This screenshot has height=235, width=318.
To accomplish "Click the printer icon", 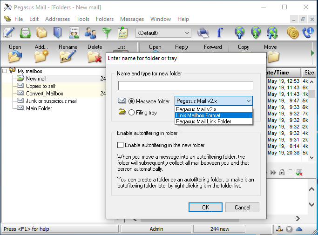I will [x=203, y=33].
